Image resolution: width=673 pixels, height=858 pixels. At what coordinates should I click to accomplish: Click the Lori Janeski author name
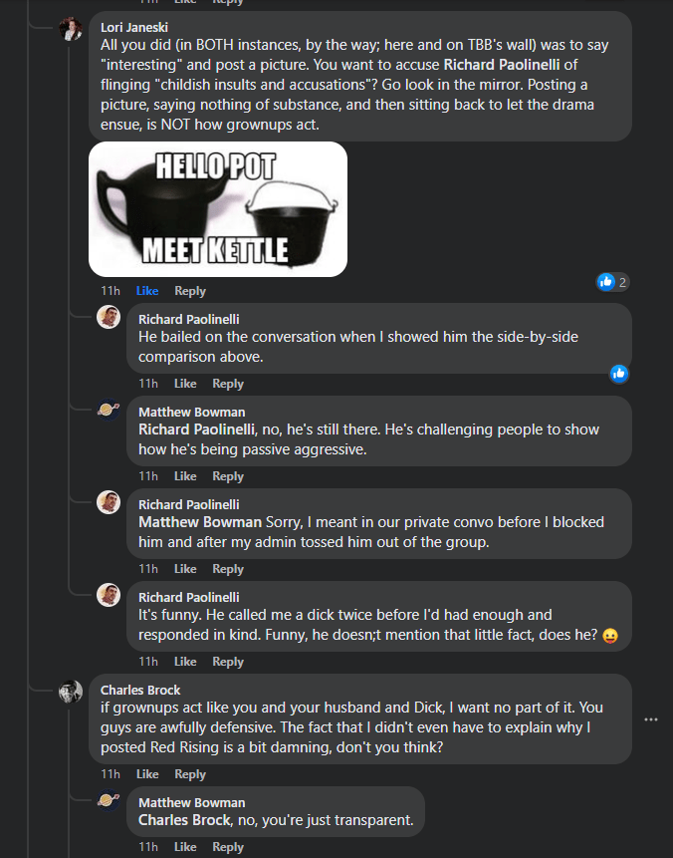(x=136, y=26)
